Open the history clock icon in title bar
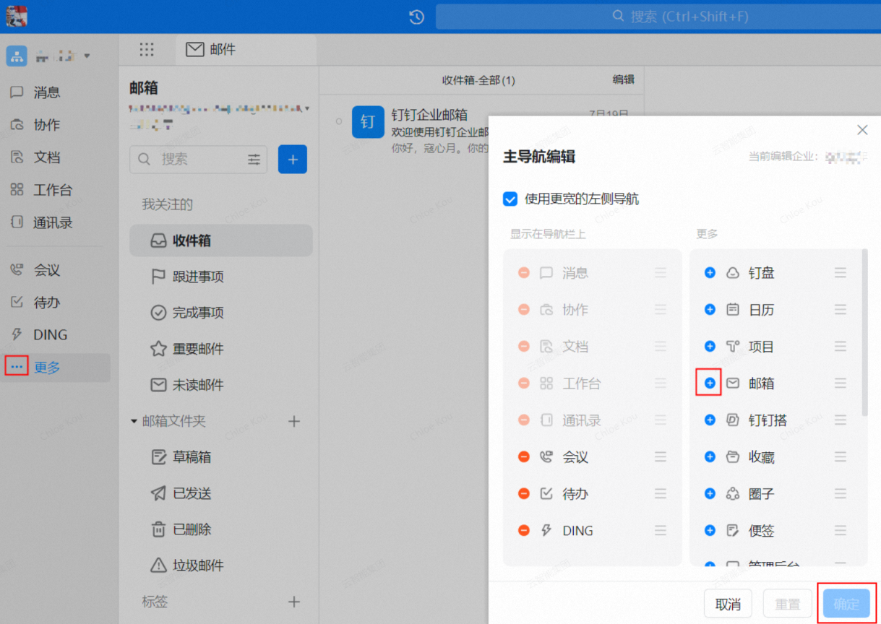Screen dimensions: 881x624 pos(416,17)
